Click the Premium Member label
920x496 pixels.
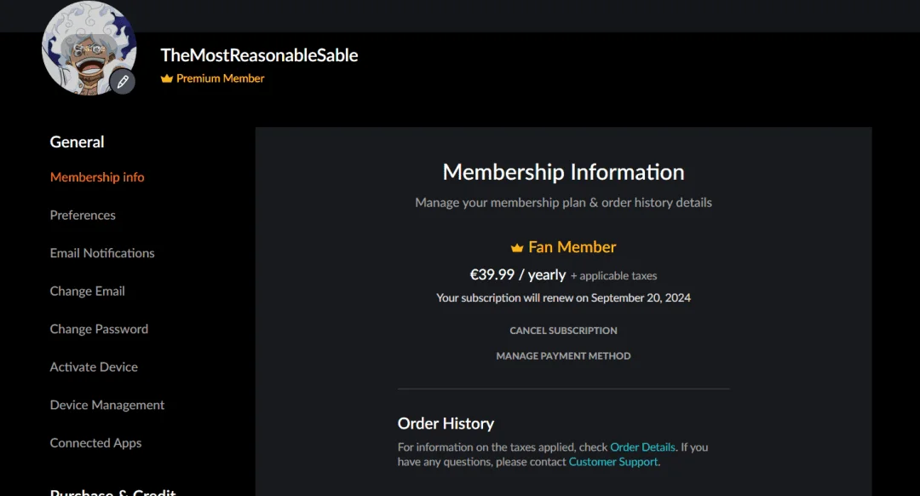tap(220, 78)
